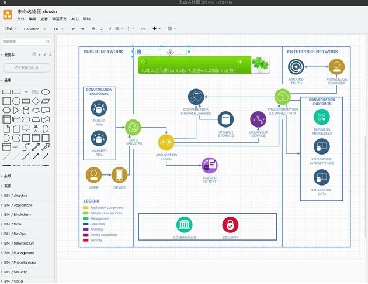Click IME candidate page arrows in green bar
This screenshot has height=284, width=368.
tap(239, 62)
